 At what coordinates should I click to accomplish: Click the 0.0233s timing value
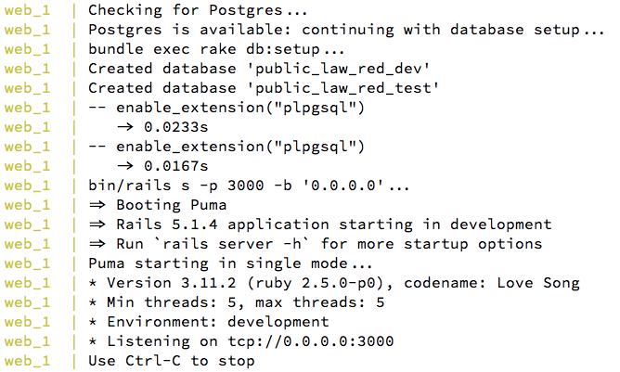click(176, 127)
